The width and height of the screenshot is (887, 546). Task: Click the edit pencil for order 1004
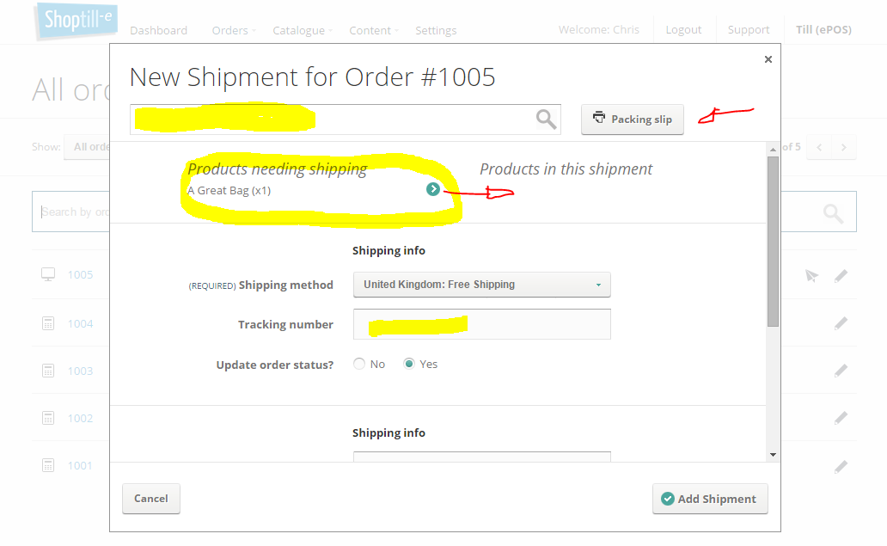click(841, 323)
